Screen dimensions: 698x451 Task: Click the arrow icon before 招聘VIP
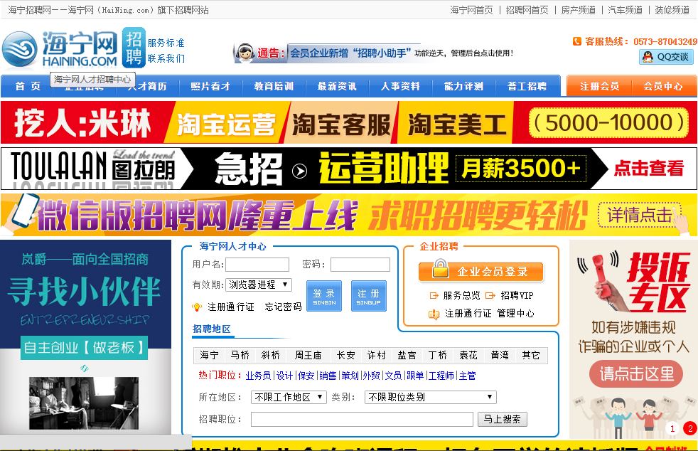coord(490,295)
